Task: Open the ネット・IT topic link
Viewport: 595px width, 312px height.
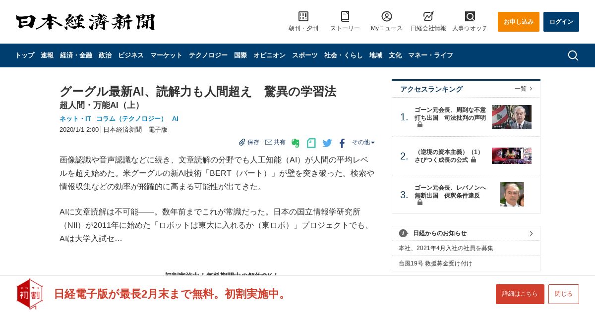Action: 75,119
